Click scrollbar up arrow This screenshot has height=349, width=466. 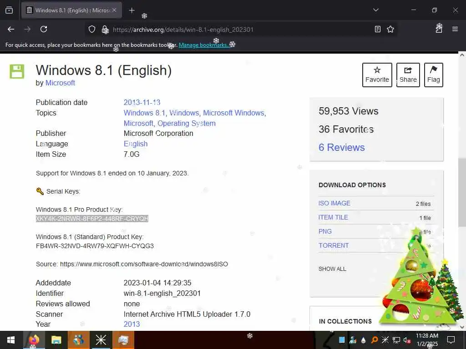[x=462, y=55]
